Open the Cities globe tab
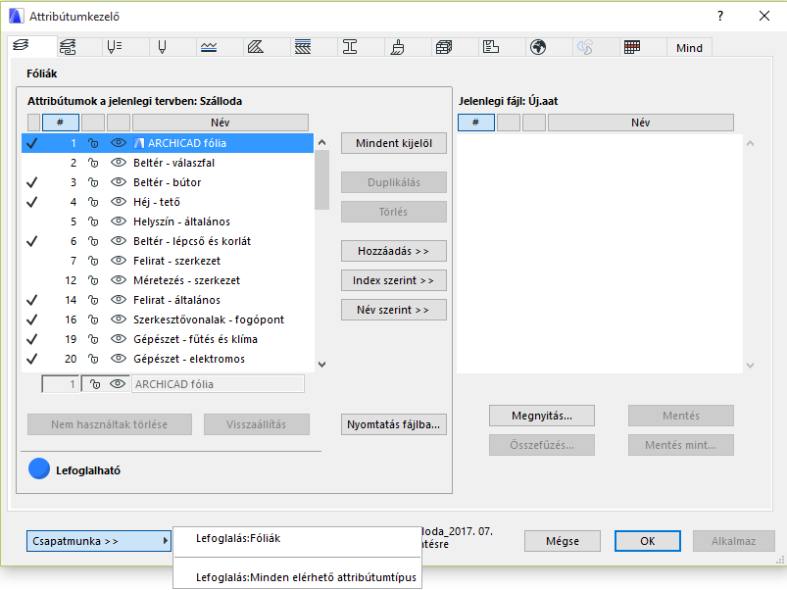Viewport: 787px width, 590px height. tap(538, 47)
